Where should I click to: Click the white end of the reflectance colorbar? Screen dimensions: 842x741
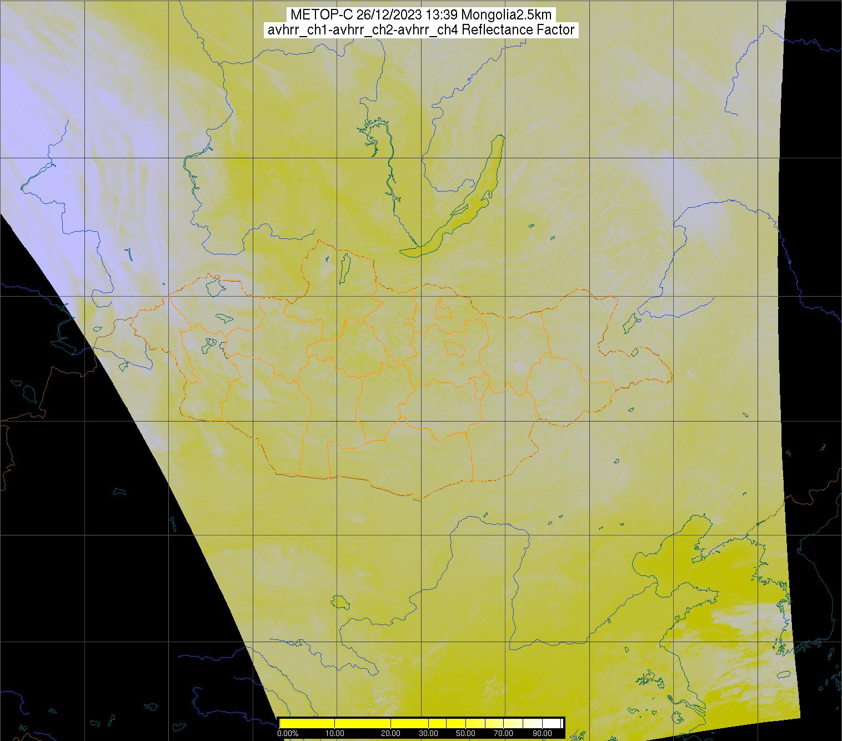point(552,723)
